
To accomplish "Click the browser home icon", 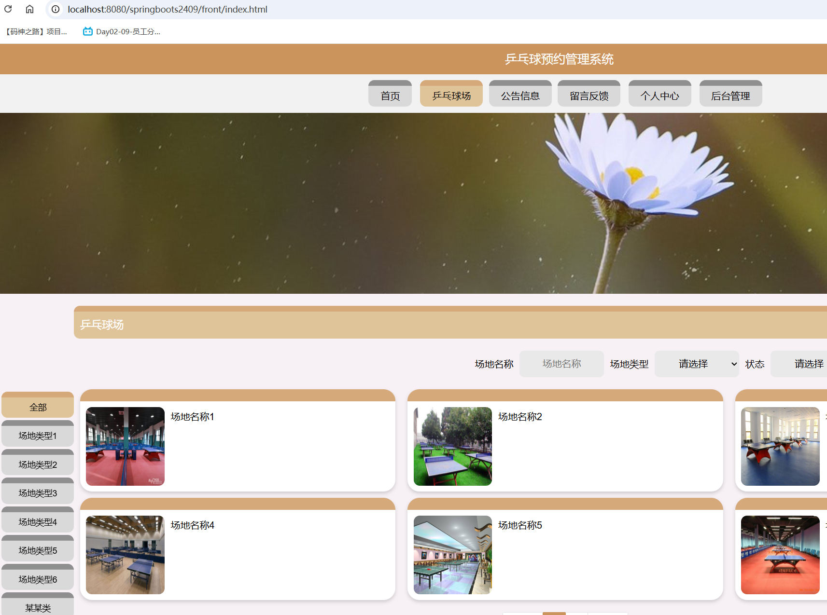I will point(29,9).
